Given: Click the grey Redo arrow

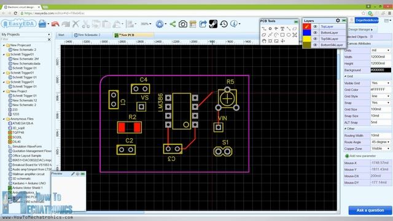Looking at the screenshot, I should tap(66, 24).
